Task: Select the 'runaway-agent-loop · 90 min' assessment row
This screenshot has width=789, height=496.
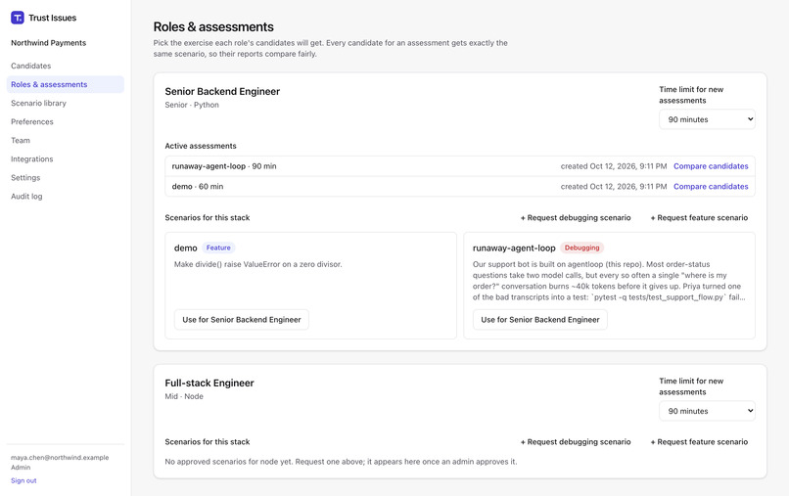Action: (x=460, y=166)
